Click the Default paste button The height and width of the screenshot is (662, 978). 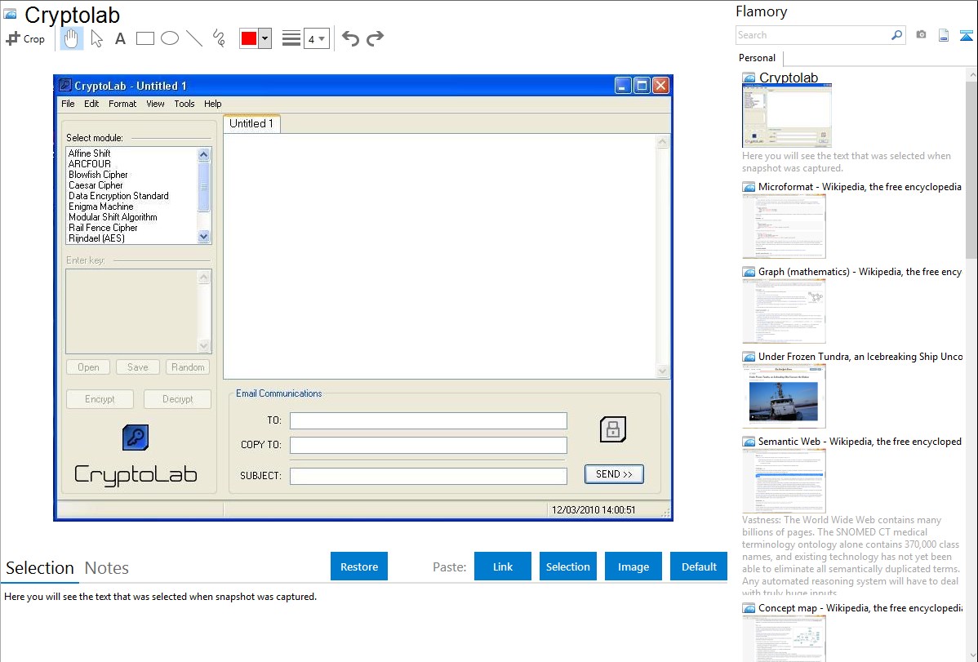click(699, 566)
